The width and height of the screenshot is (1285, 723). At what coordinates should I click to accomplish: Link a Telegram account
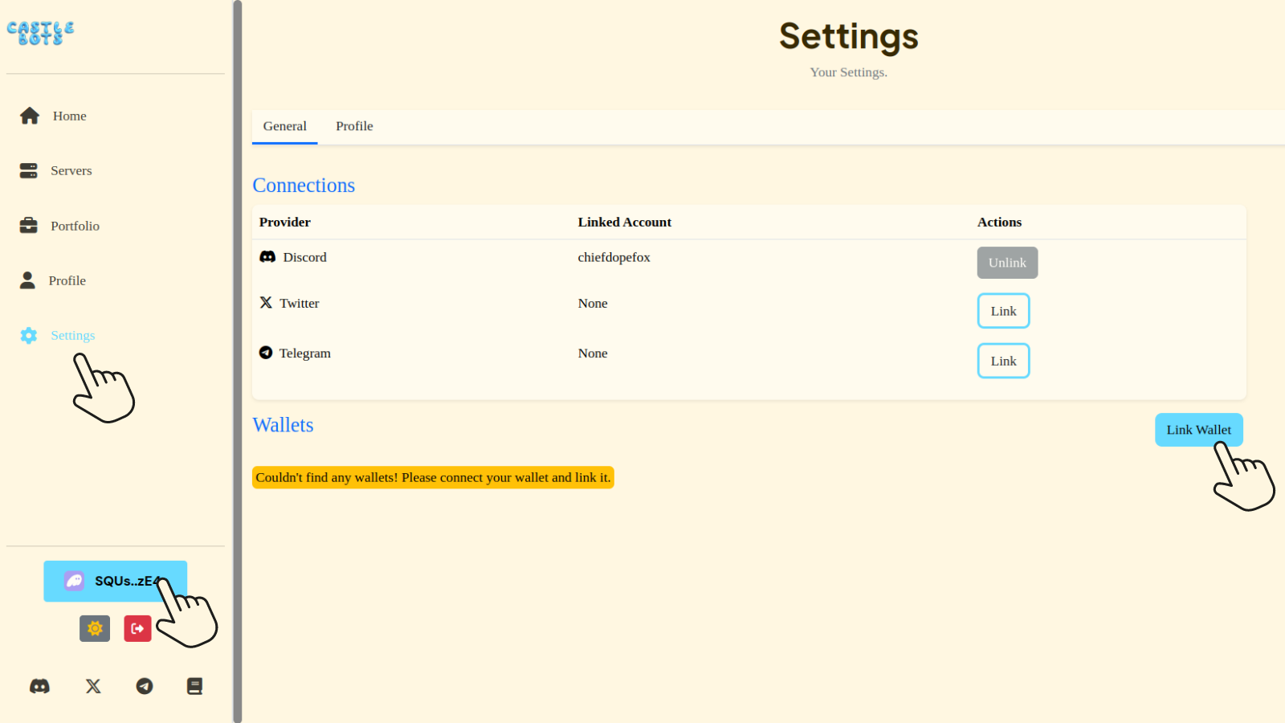1003,361
